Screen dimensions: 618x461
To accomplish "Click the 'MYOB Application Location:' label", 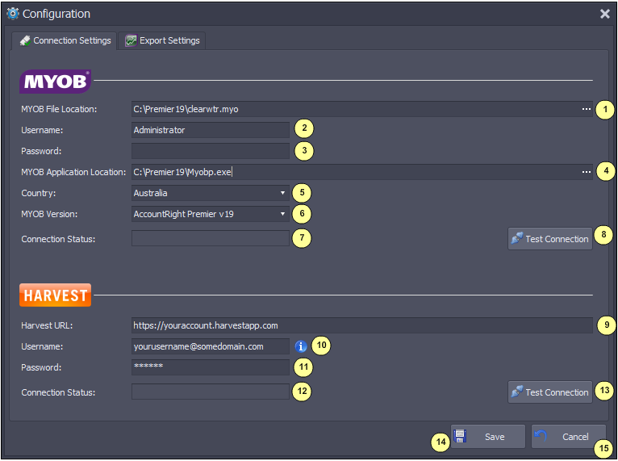I will [73, 172].
